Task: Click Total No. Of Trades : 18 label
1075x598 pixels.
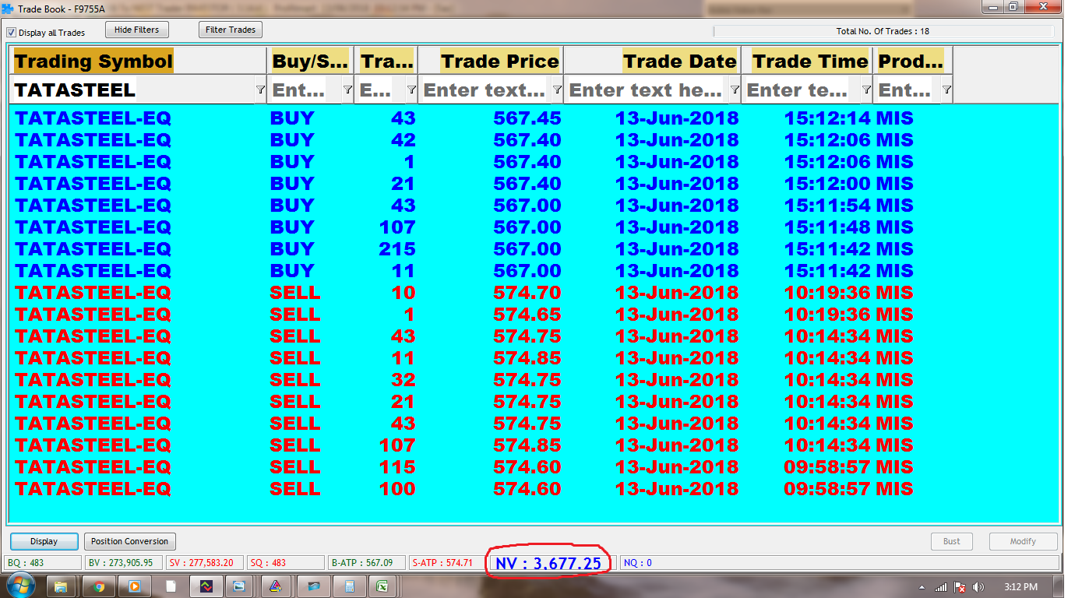Action: 883,32
